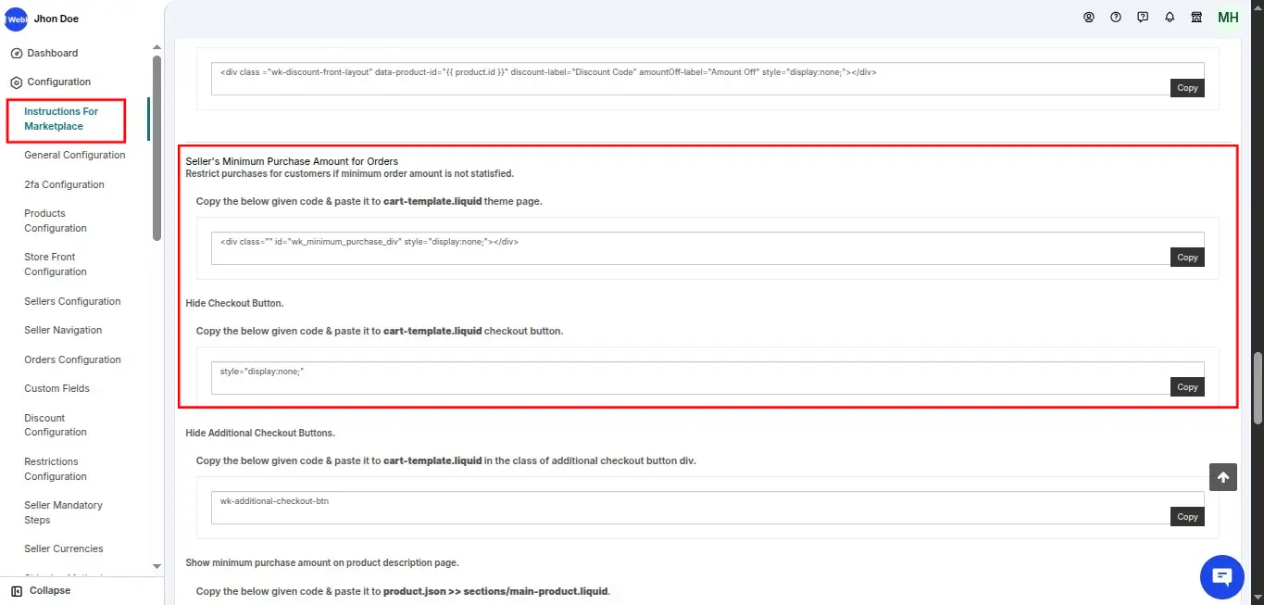Click the Dashboard gauge icon

17,54
